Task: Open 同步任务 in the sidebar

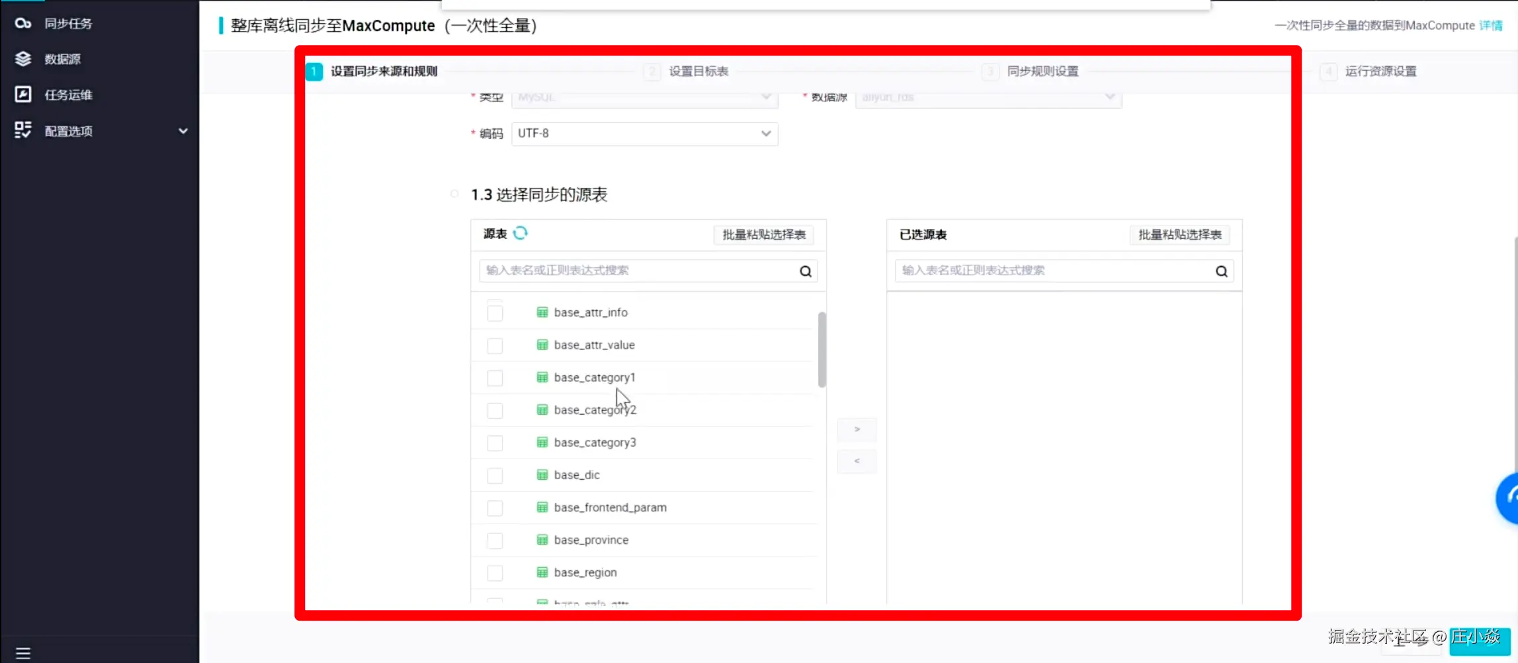Action: point(68,24)
